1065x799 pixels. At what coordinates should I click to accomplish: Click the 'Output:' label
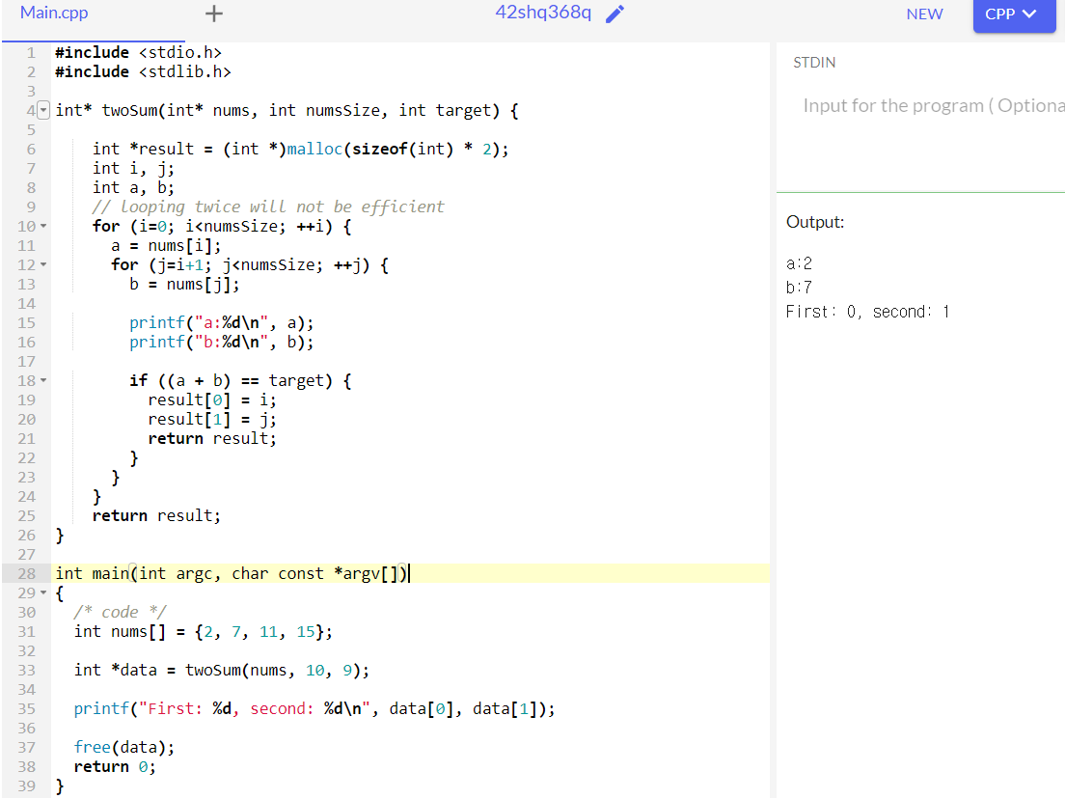pos(815,222)
